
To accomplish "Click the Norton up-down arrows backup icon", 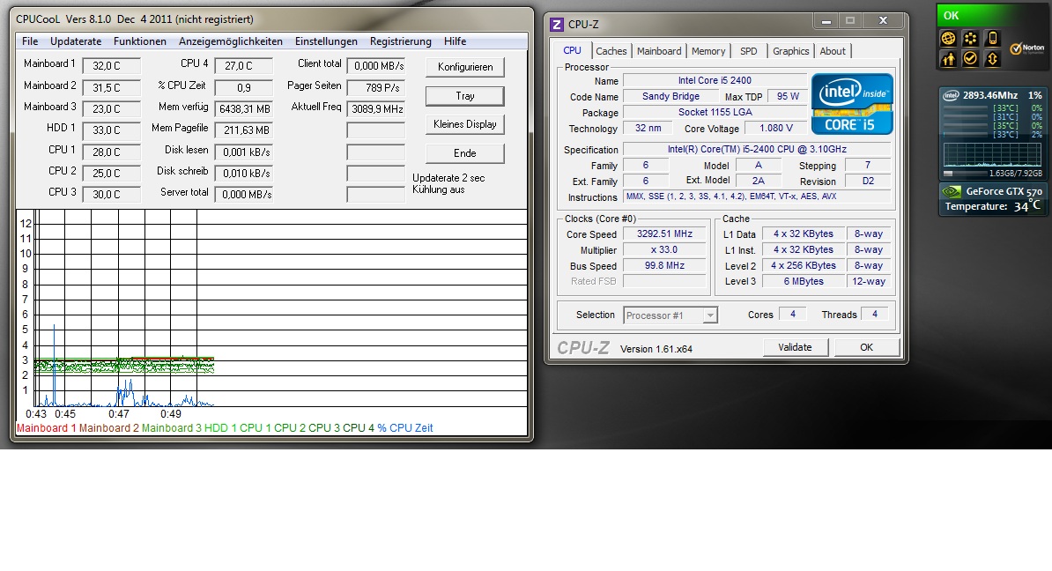I will 992,59.
